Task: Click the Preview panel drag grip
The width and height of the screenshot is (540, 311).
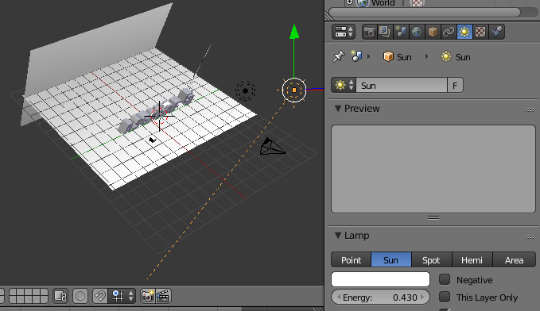Action: (x=530, y=110)
